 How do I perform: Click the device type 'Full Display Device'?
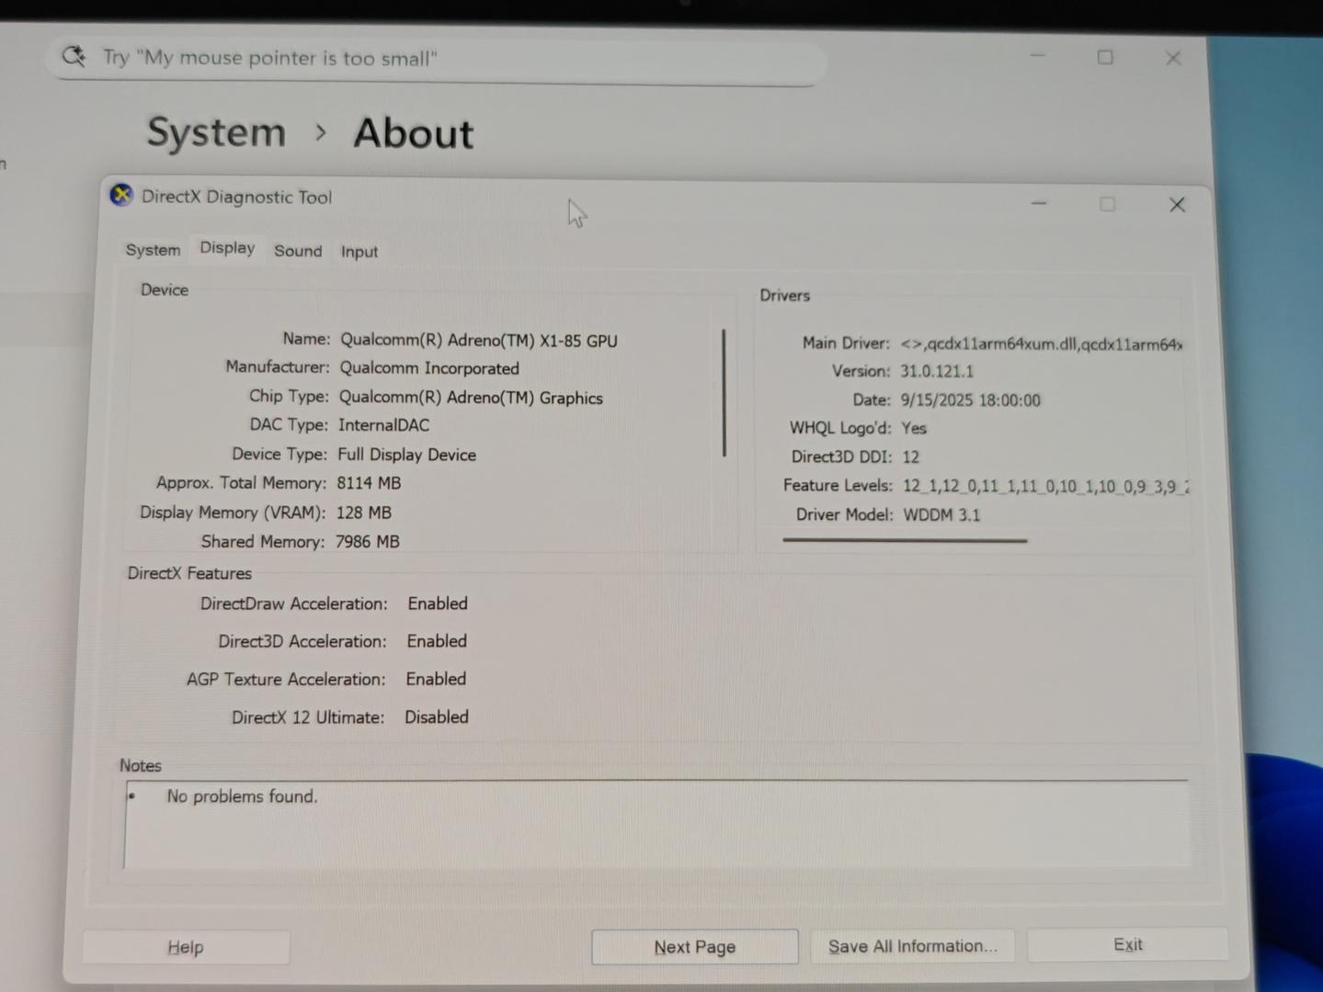pos(406,455)
